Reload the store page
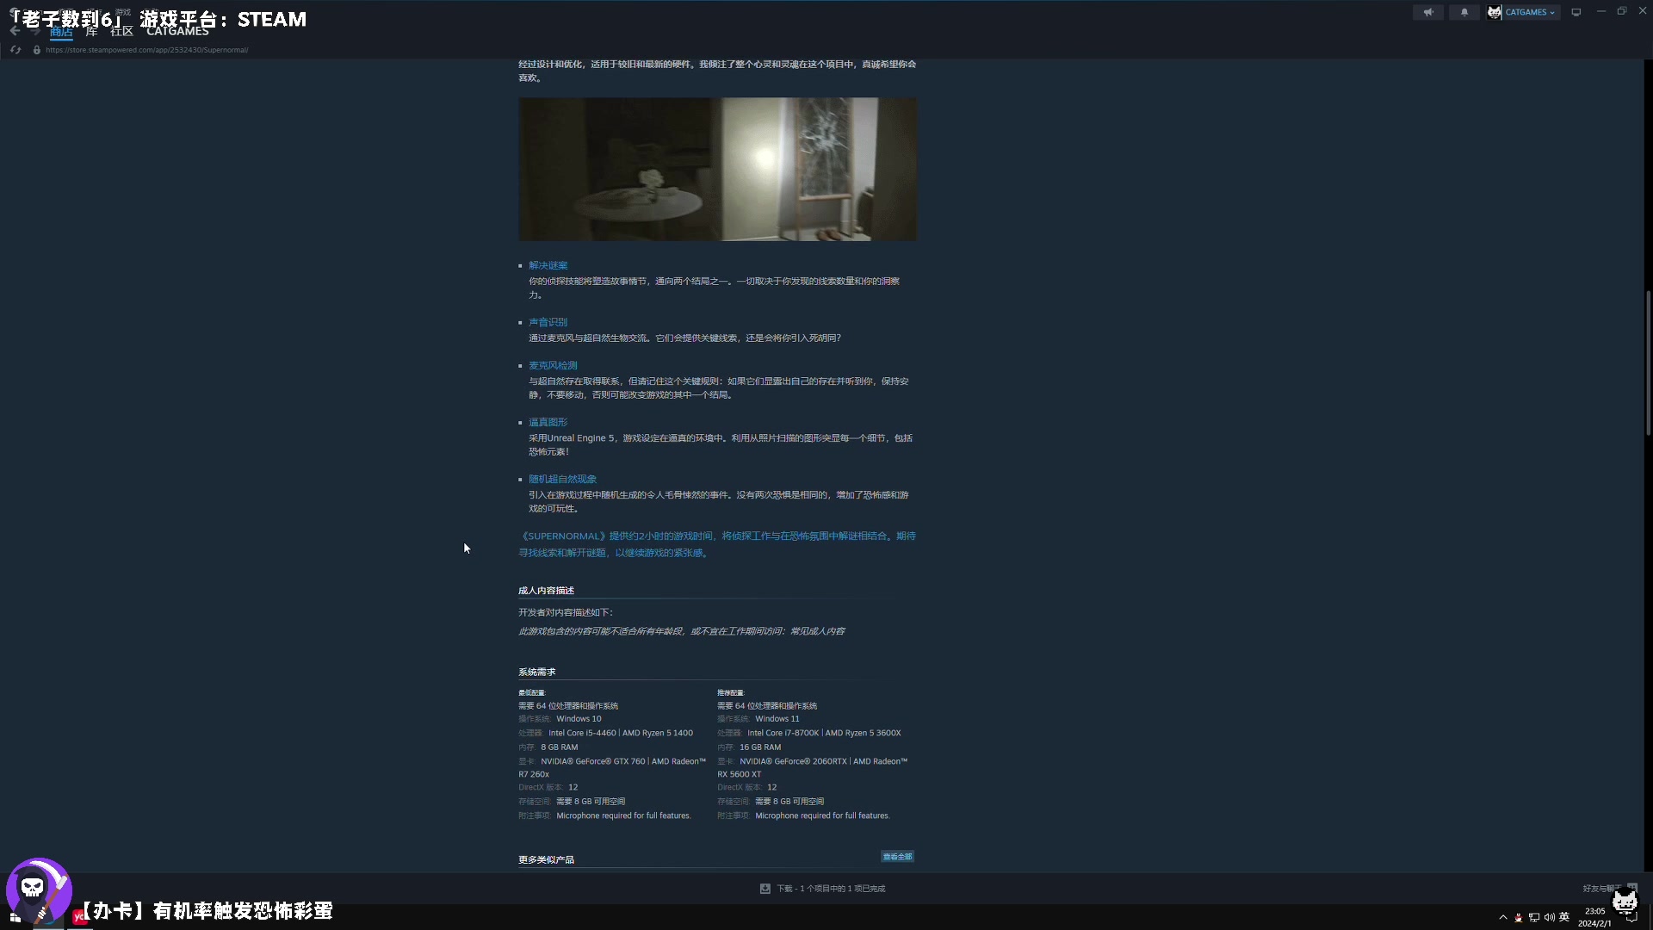1653x930 pixels. (15, 50)
